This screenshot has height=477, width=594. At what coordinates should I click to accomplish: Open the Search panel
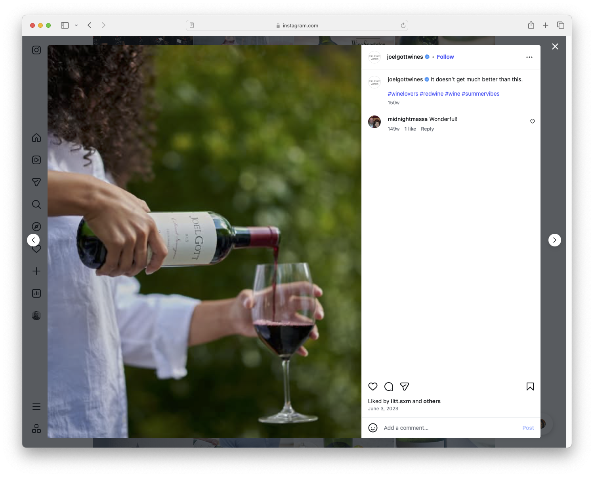coord(36,204)
